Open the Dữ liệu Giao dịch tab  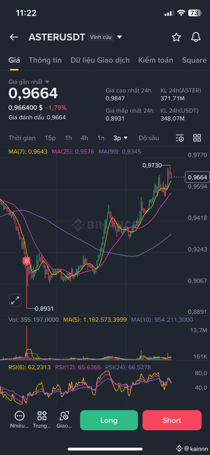pos(100,60)
